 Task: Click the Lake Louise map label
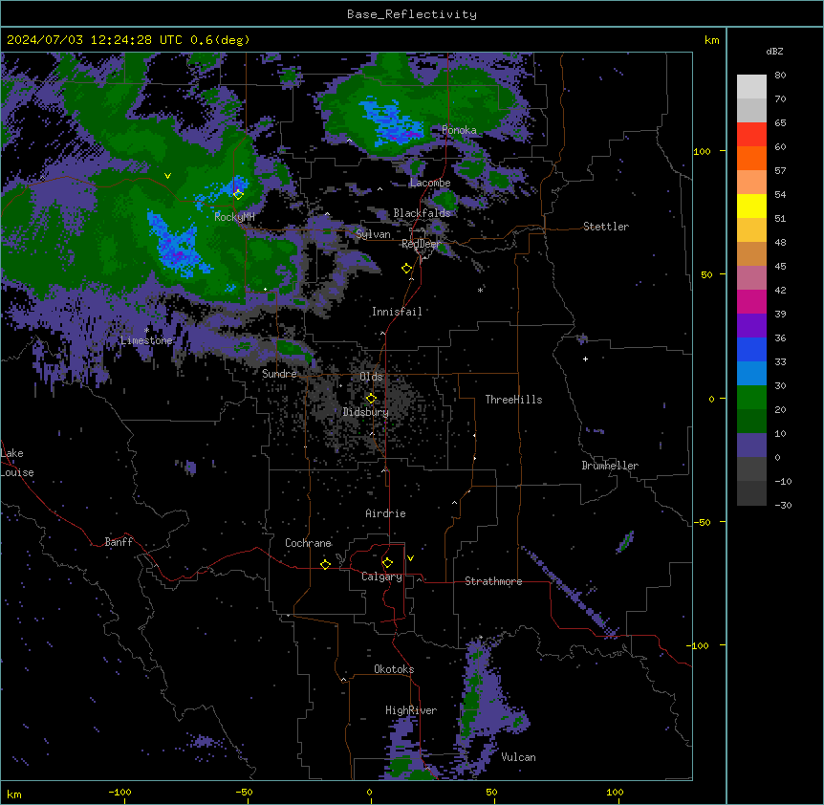click(x=17, y=463)
